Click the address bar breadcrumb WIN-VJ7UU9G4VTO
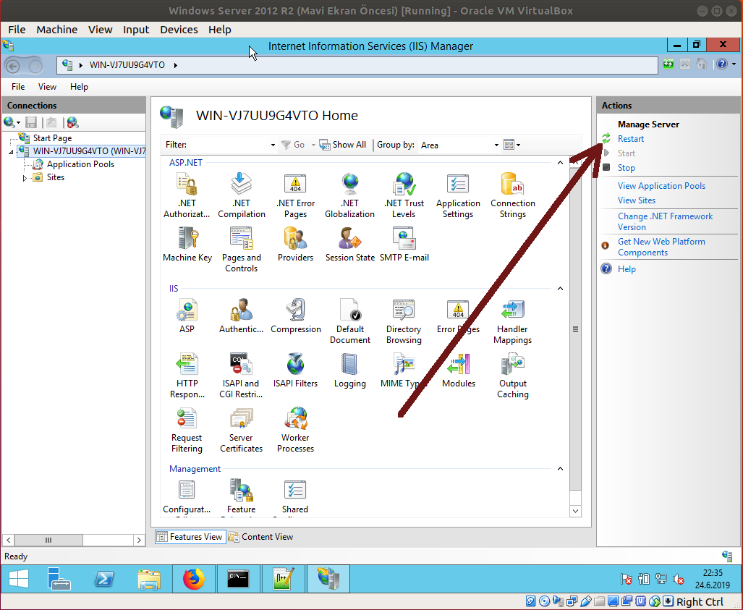 tap(127, 65)
